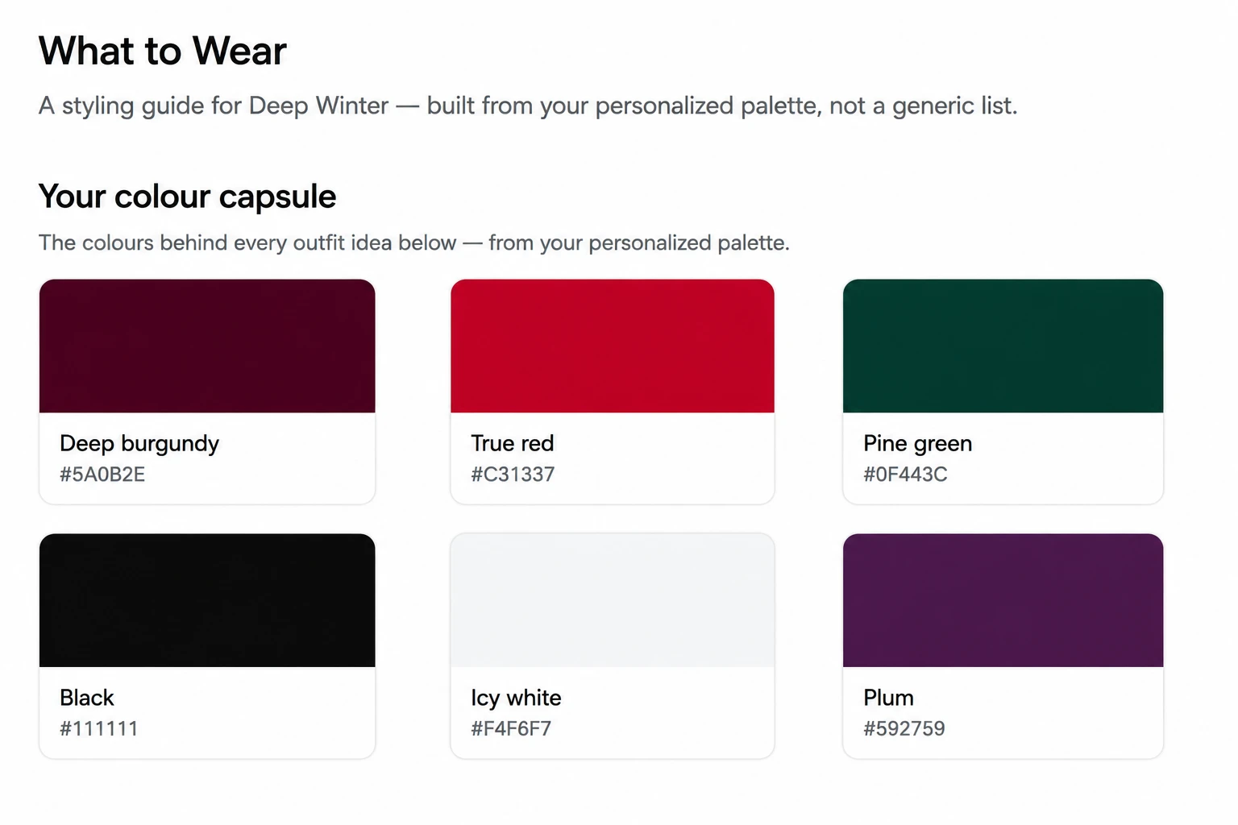Click the Deep burgundy label text
The width and height of the screenshot is (1238, 825).
(x=139, y=444)
